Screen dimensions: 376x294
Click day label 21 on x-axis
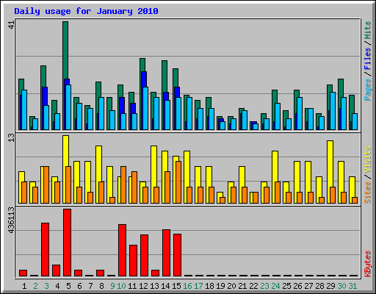click(242, 286)
